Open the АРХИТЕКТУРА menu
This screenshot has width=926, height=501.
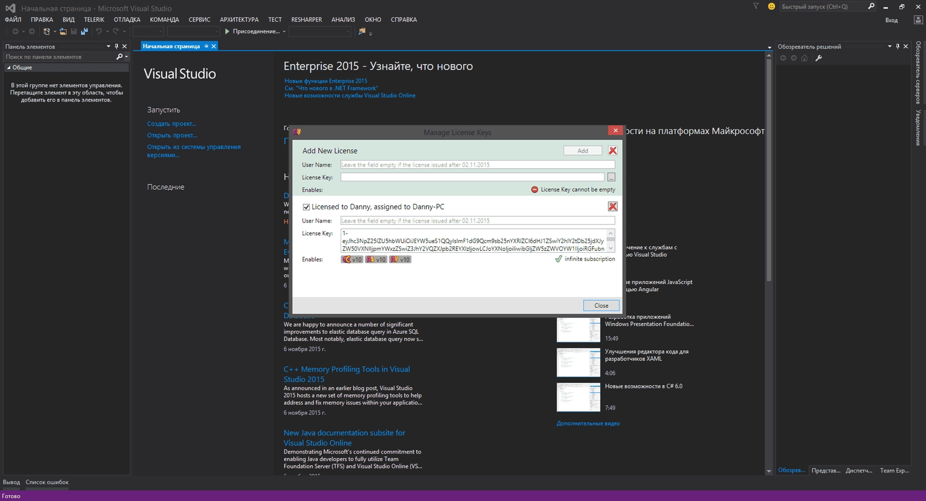click(239, 20)
